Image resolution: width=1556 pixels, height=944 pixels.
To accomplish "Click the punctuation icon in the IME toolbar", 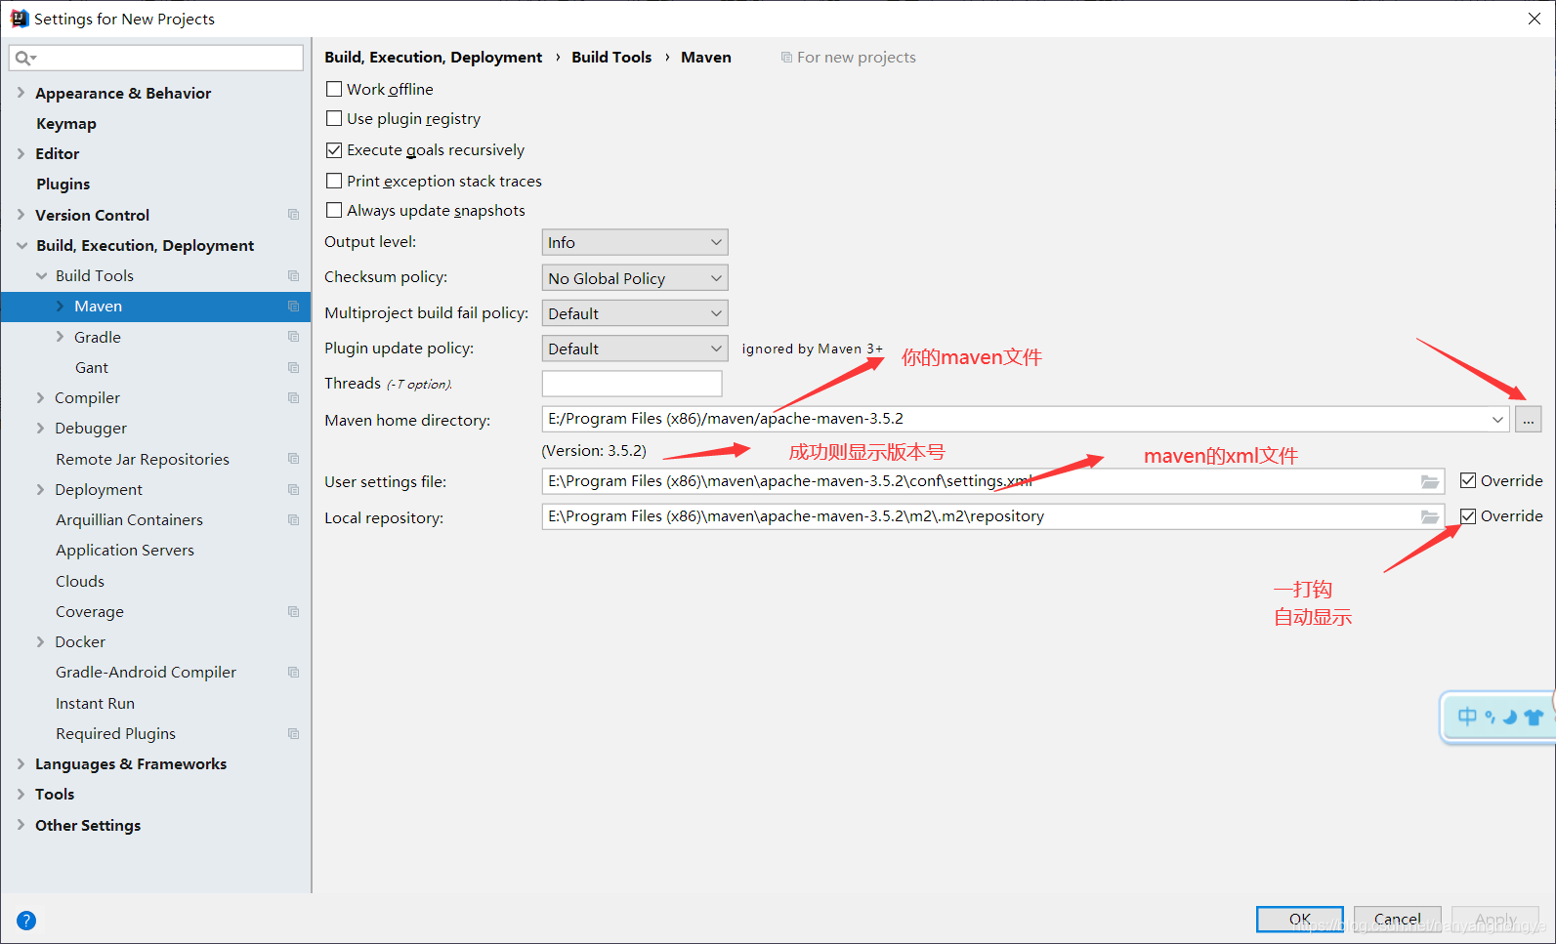I will point(1490,718).
